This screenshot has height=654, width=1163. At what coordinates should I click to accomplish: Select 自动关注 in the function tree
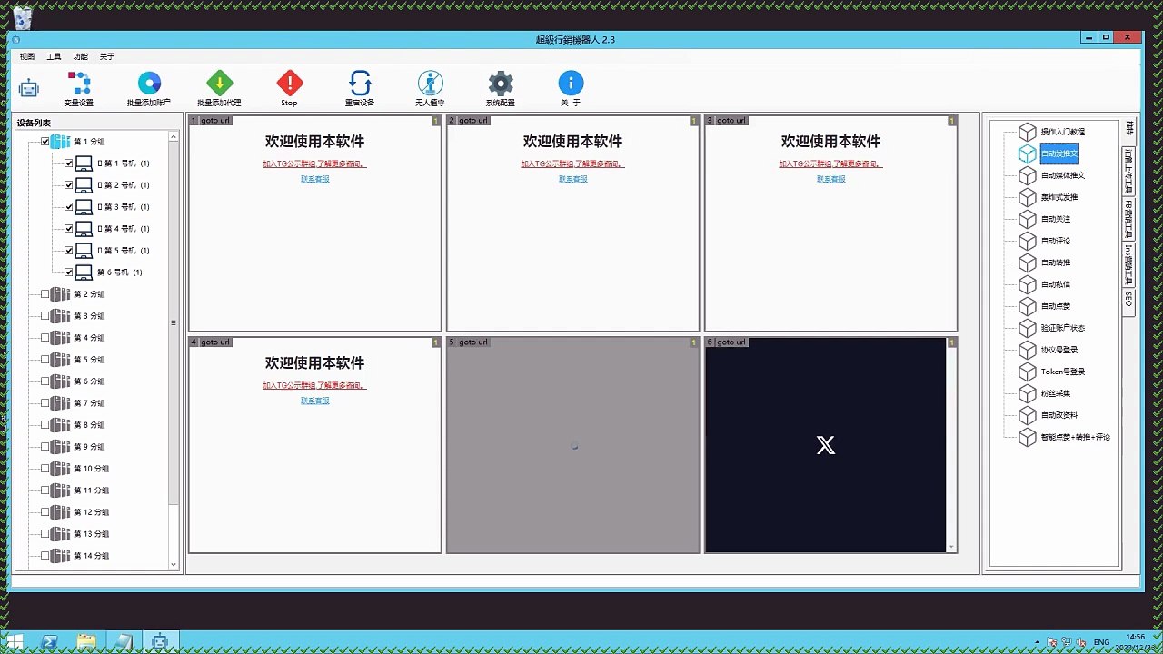1056,219
